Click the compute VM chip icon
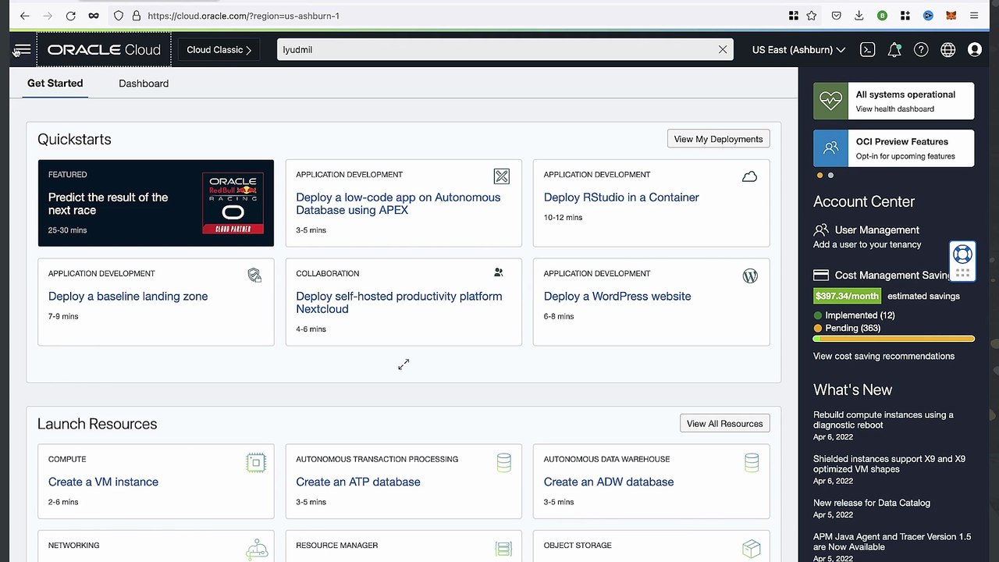 (255, 463)
